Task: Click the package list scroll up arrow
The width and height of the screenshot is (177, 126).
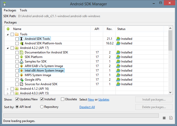Action: click(170, 28)
